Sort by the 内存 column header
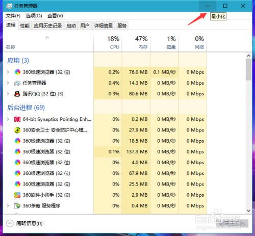This screenshot has height=236, width=255. click(136, 43)
